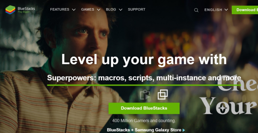Open the BLOG menu item
Viewport: 258px width, 133px height.
[111, 10]
